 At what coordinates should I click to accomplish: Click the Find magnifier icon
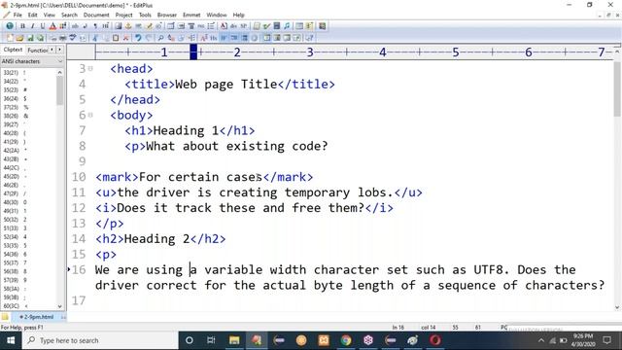[x=160, y=38]
